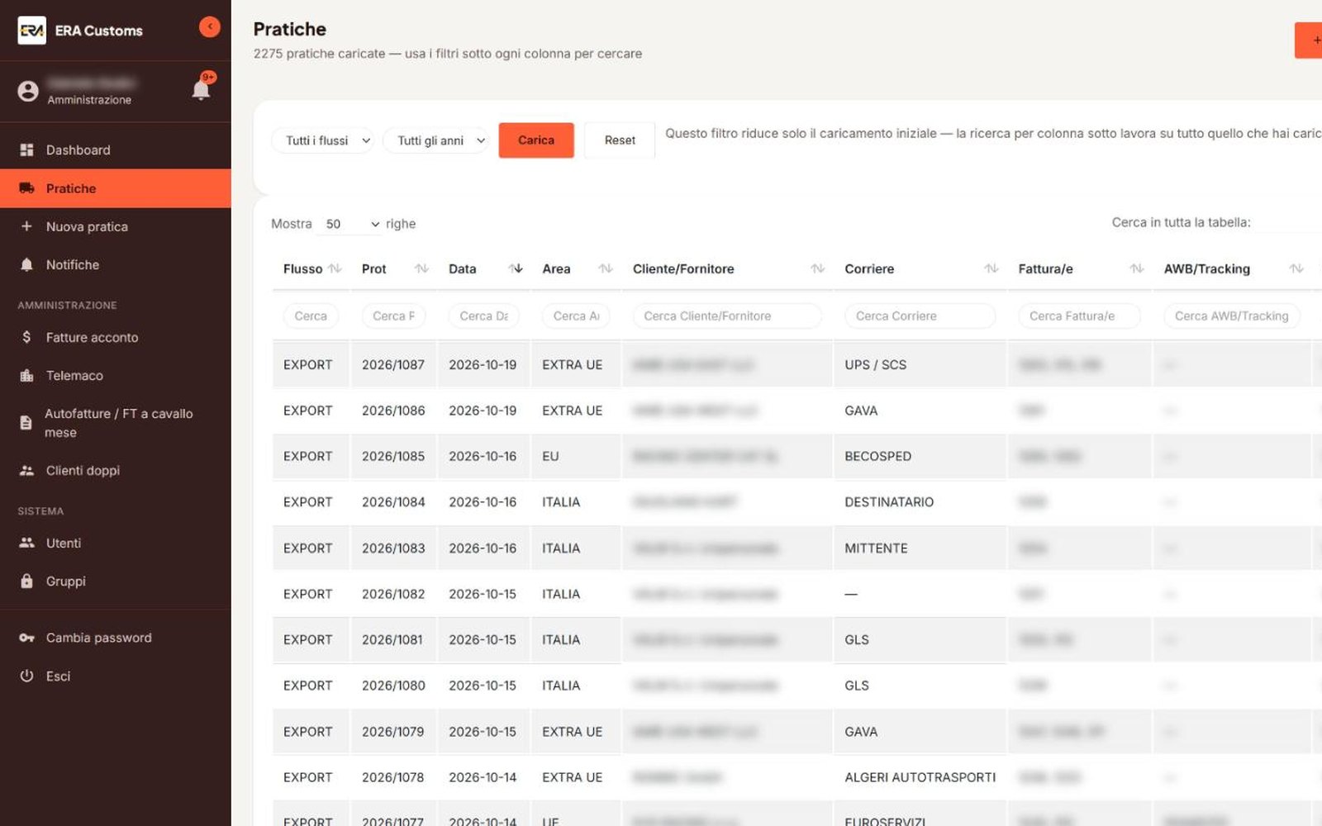Image resolution: width=1322 pixels, height=826 pixels.
Task: Open the Tutti gli anni dropdown
Action: tap(435, 140)
